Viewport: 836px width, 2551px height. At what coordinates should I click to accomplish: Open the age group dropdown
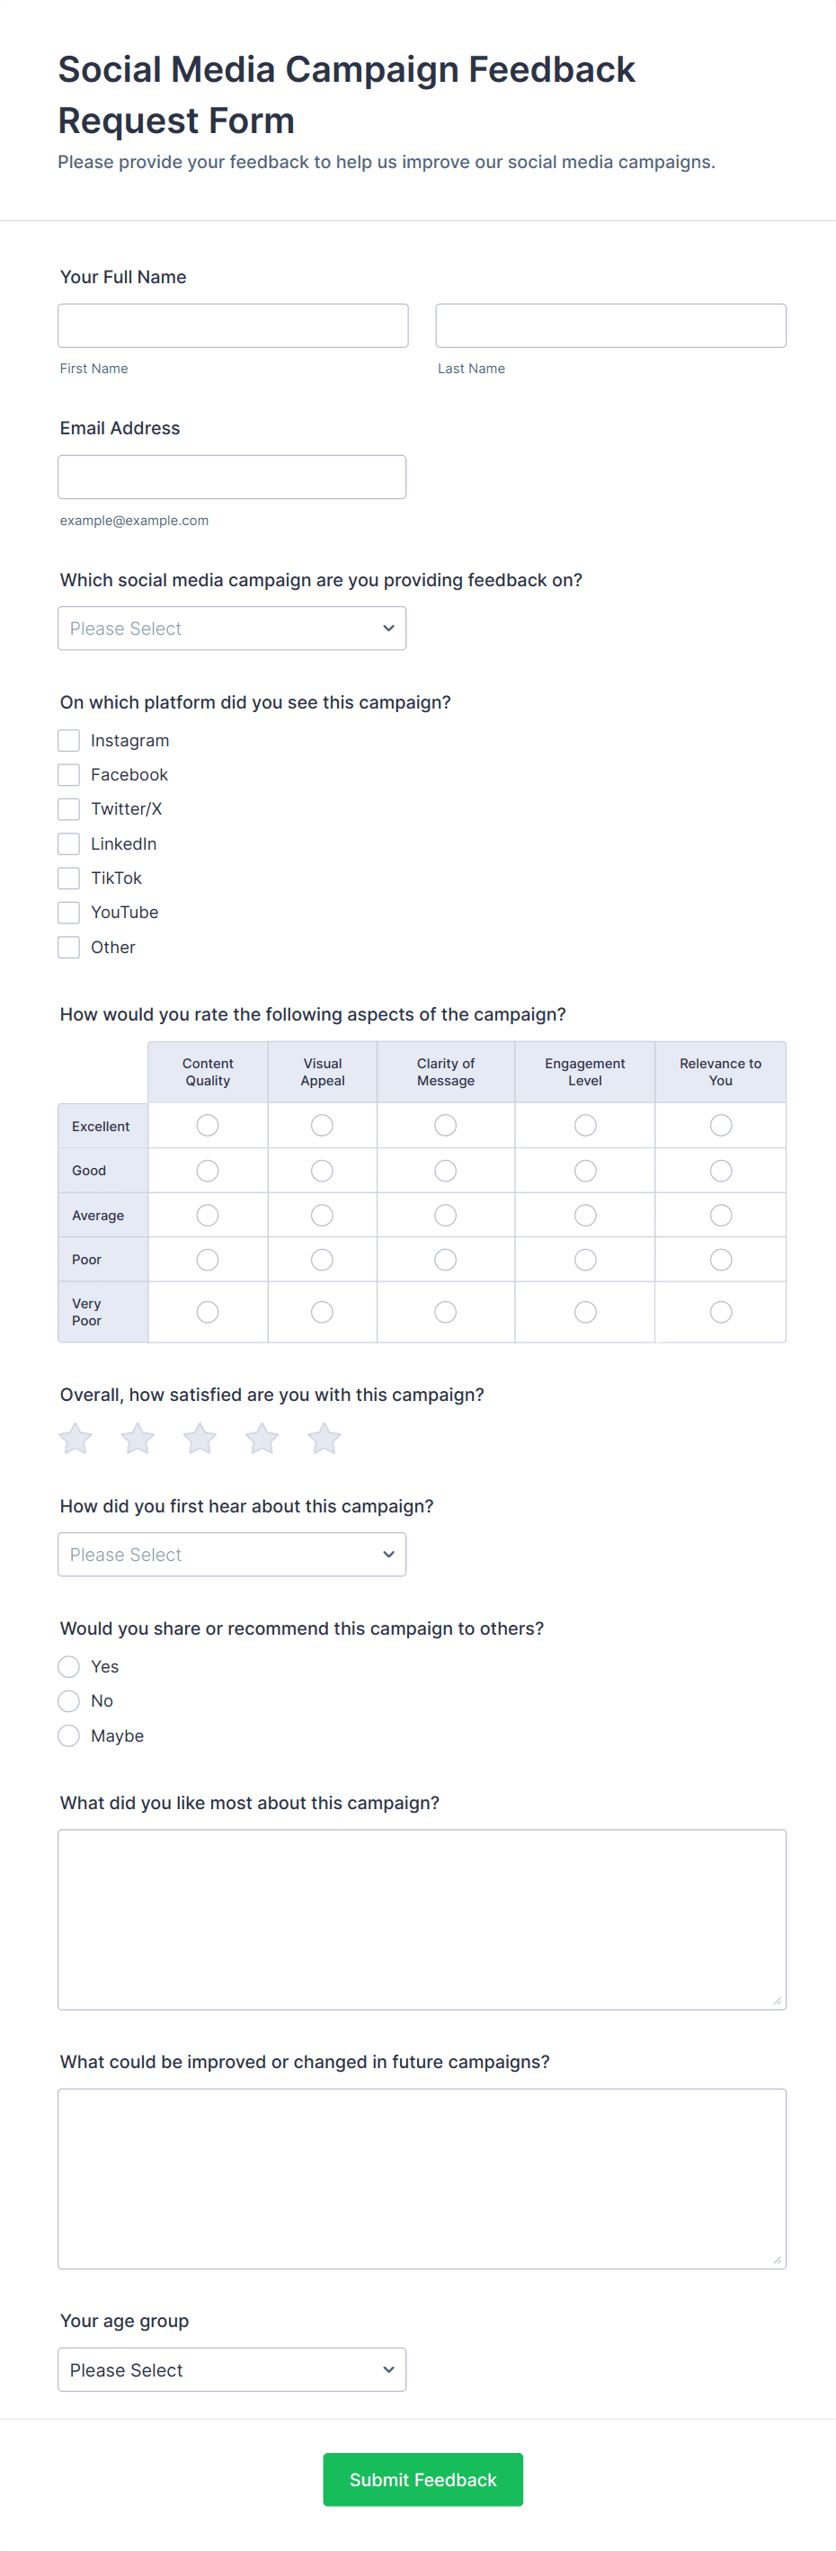click(x=232, y=2369)
